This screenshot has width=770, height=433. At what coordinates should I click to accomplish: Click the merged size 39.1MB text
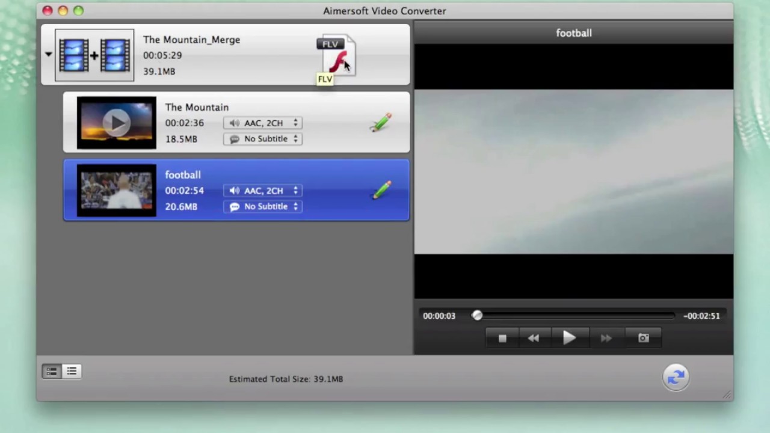pos(159,71)
